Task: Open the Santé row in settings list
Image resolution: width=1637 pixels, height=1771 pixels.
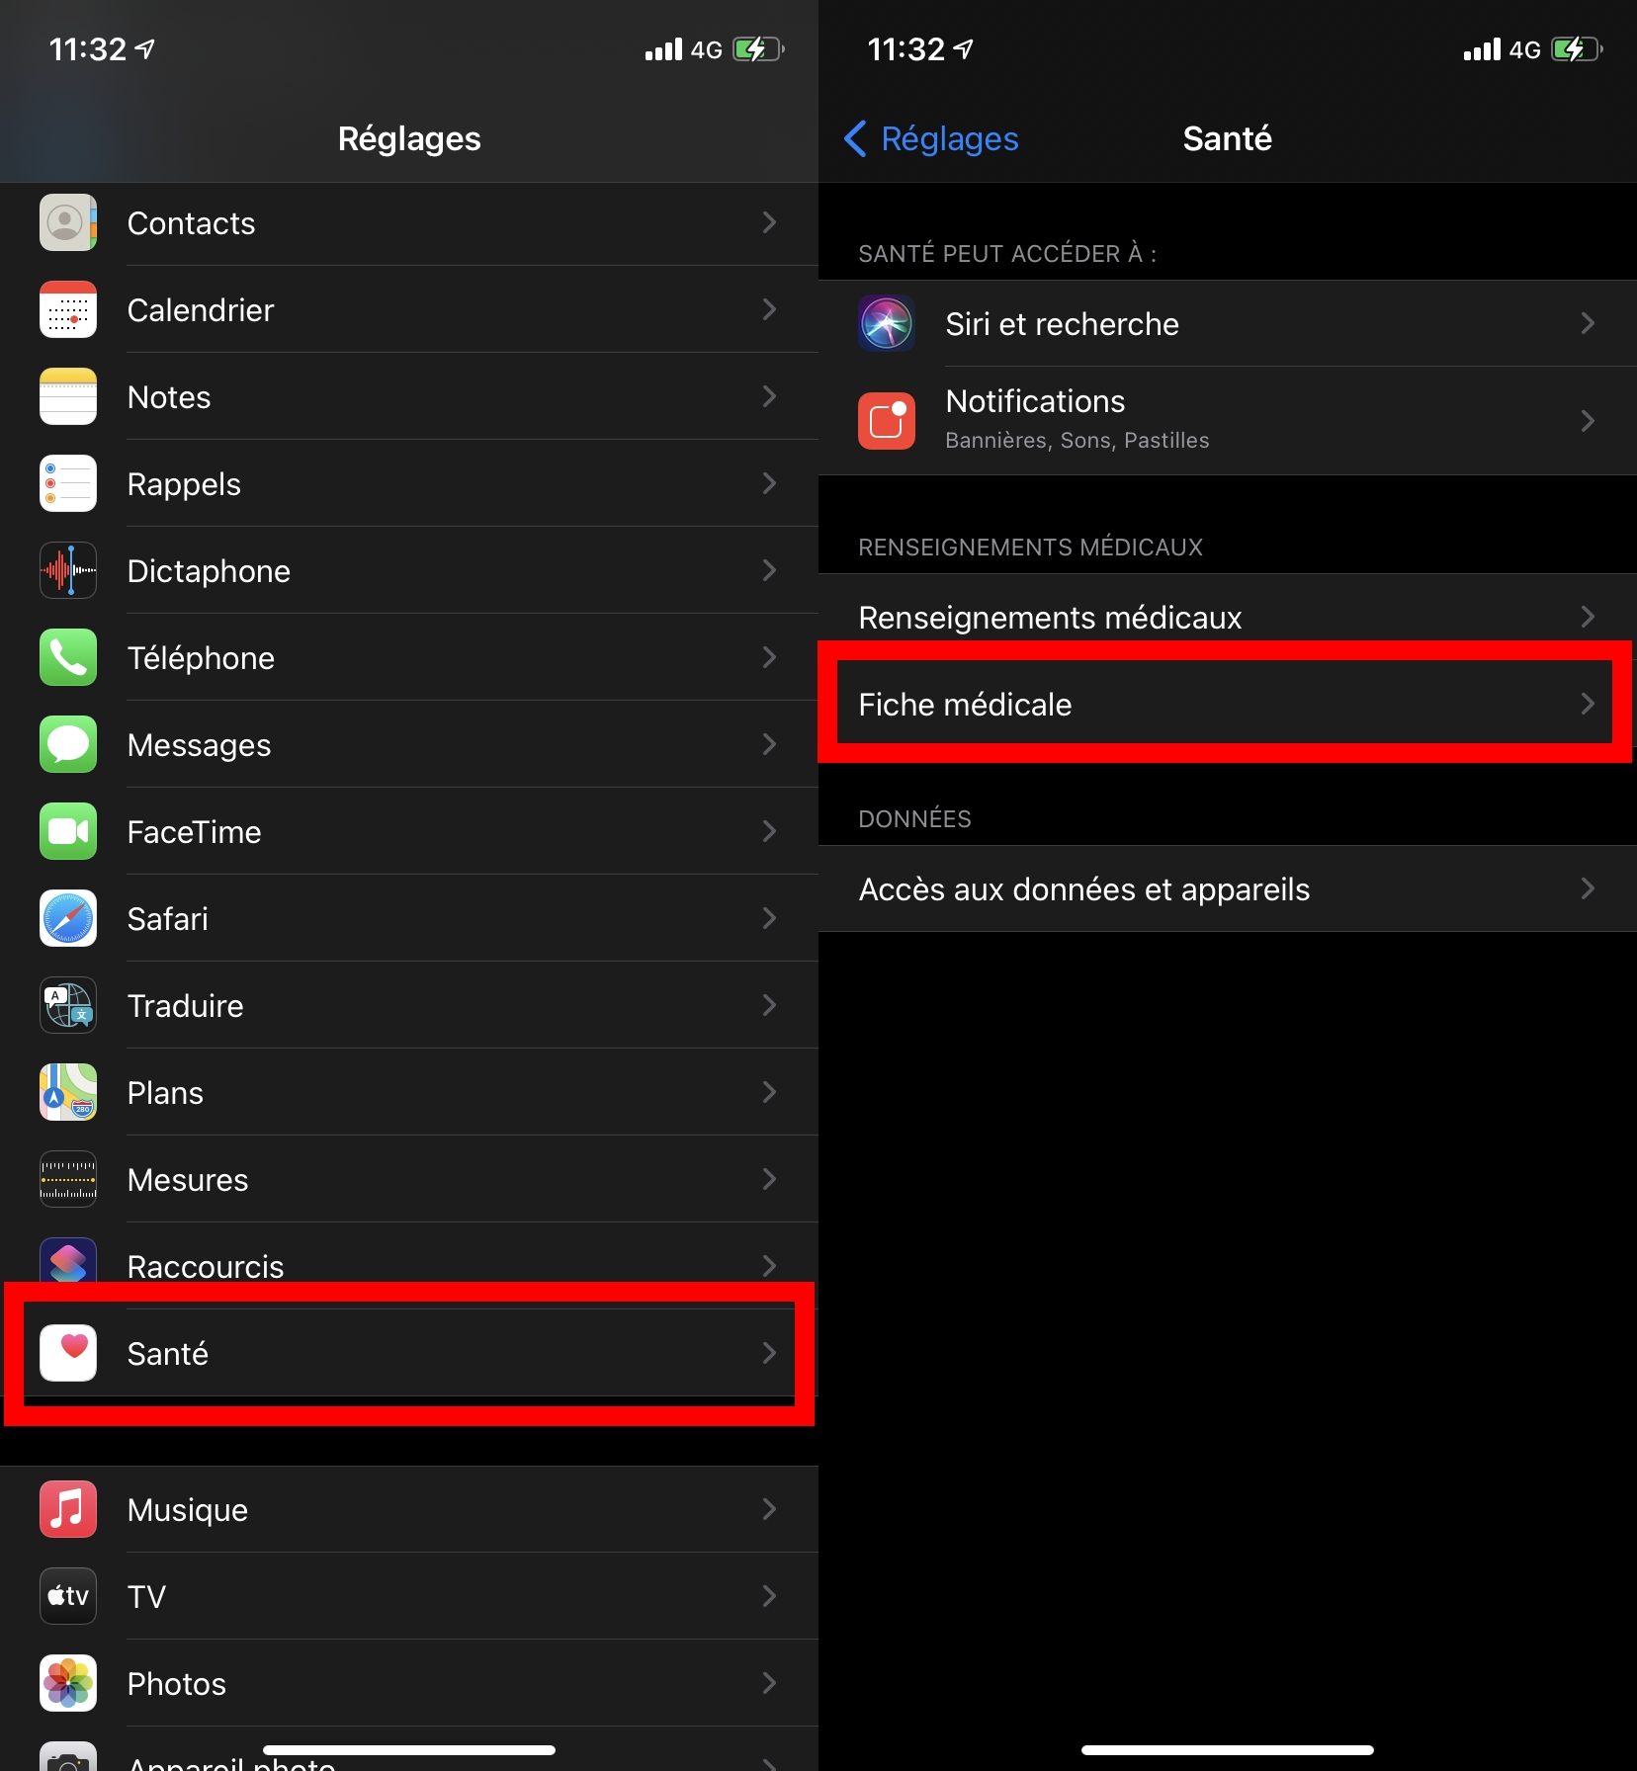Action: click(409, 1354)
